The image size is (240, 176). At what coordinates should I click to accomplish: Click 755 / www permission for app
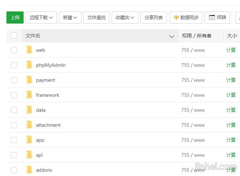[193, 140]
